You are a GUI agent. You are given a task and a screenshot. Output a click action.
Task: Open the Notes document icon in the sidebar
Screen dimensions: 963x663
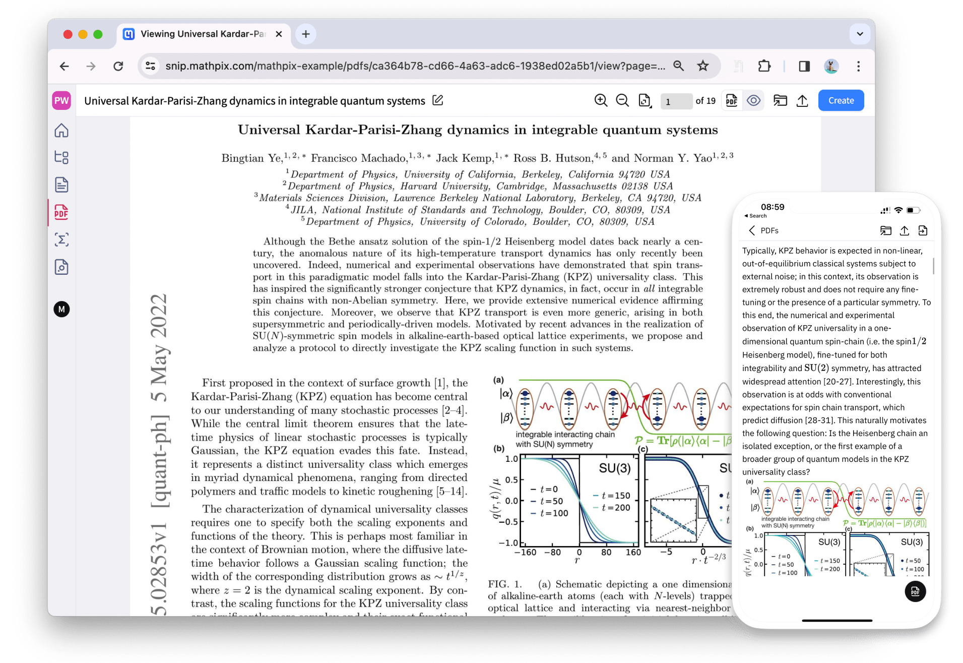click(61, 185)
